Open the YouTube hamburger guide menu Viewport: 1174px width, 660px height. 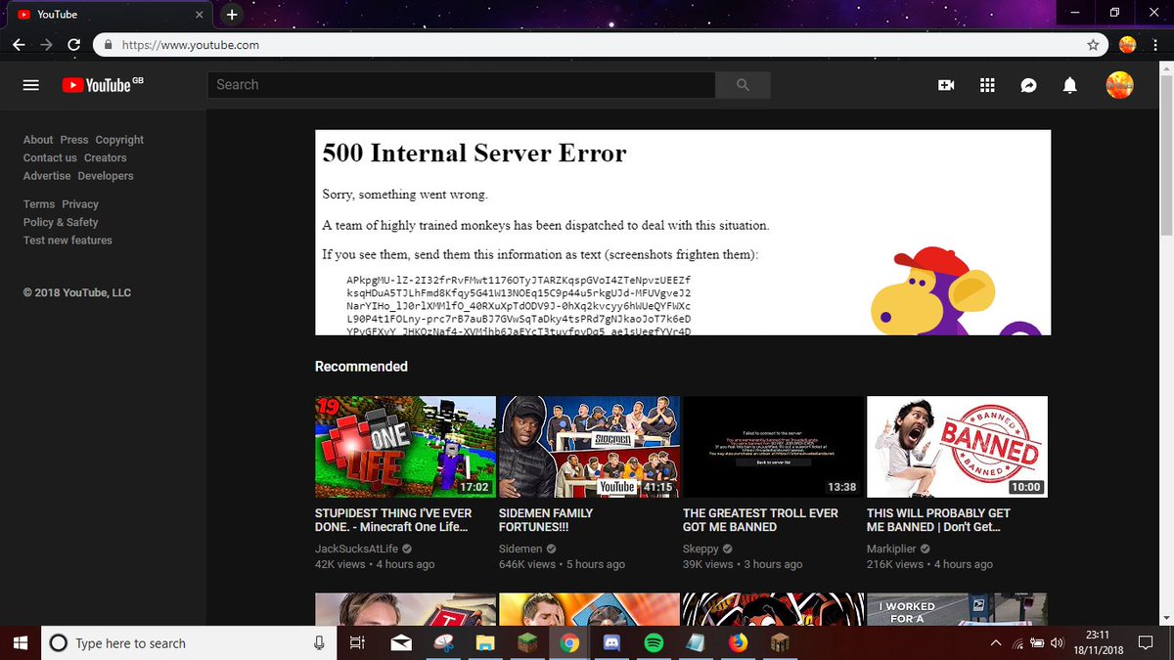point(31,85)
